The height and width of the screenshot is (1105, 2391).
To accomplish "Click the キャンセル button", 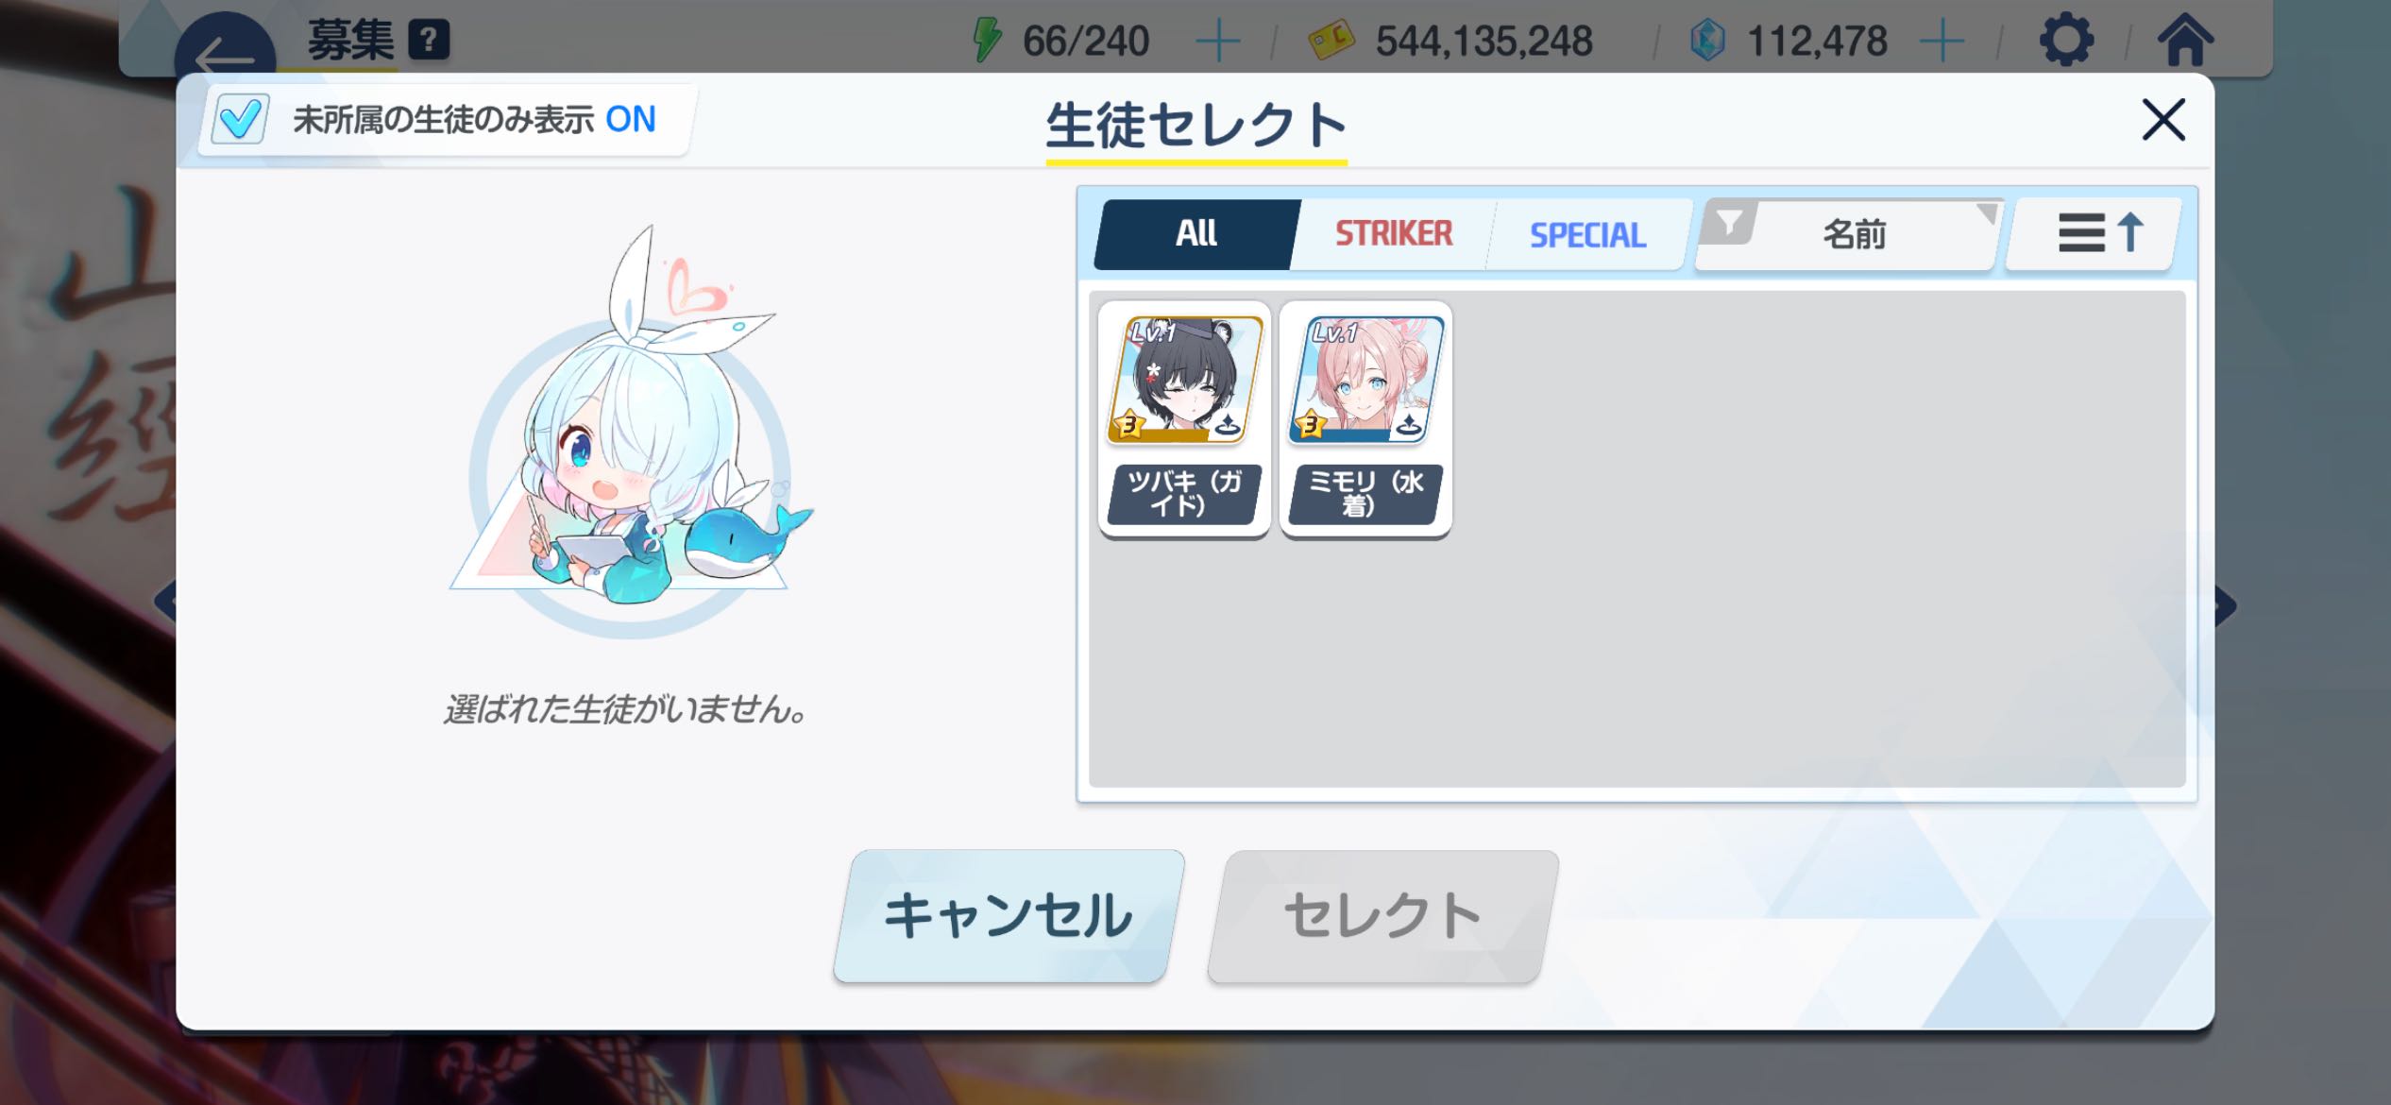I will point(1009,915).
